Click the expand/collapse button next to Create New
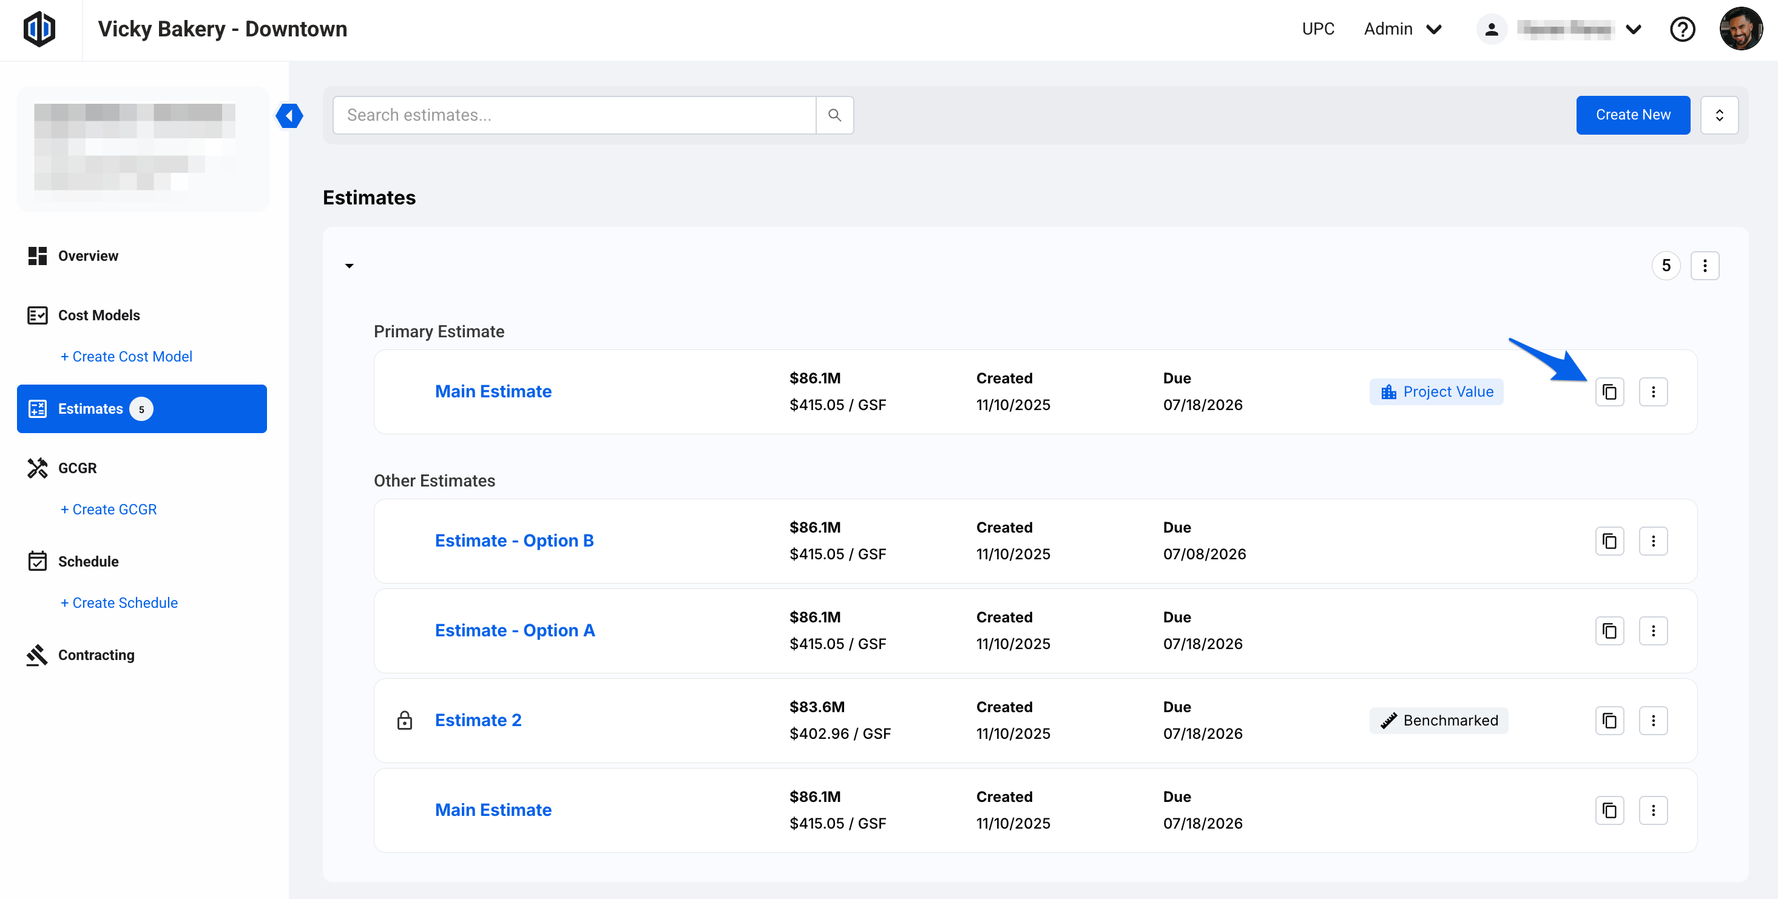The image size is (1778, 899). coord(1719,115)
